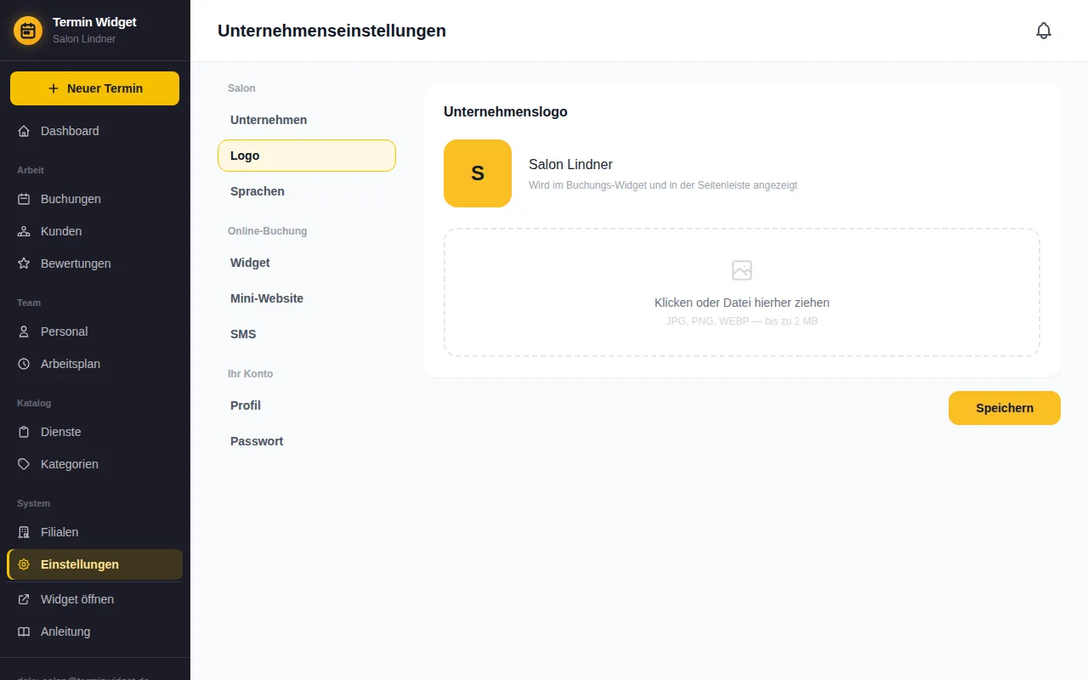Click the Bewertungen star icon
The width and height of the screenshot is (1088, 680).
(24, 263)
